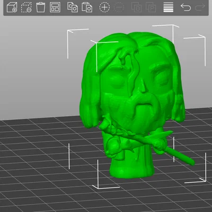Click the greyed Redo arrow
This screenshot has width=212, height=212.
(x=200, y=7)
